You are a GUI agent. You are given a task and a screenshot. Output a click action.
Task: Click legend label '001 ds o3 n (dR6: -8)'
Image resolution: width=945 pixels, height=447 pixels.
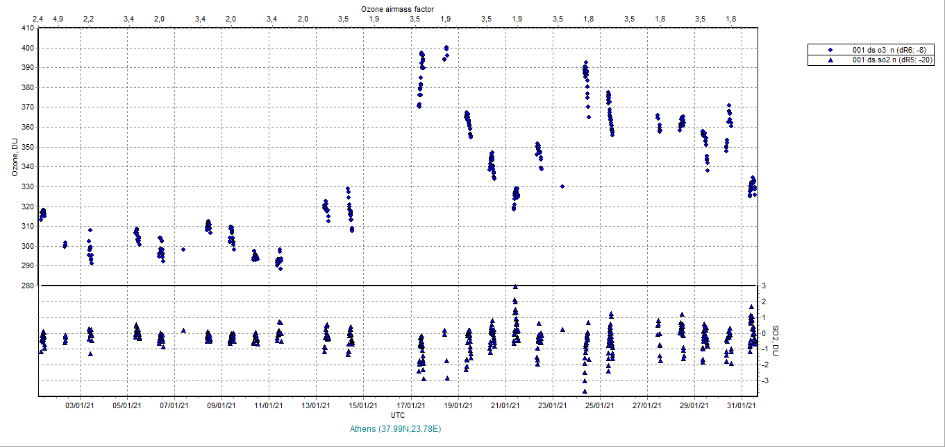coord(889,50)
